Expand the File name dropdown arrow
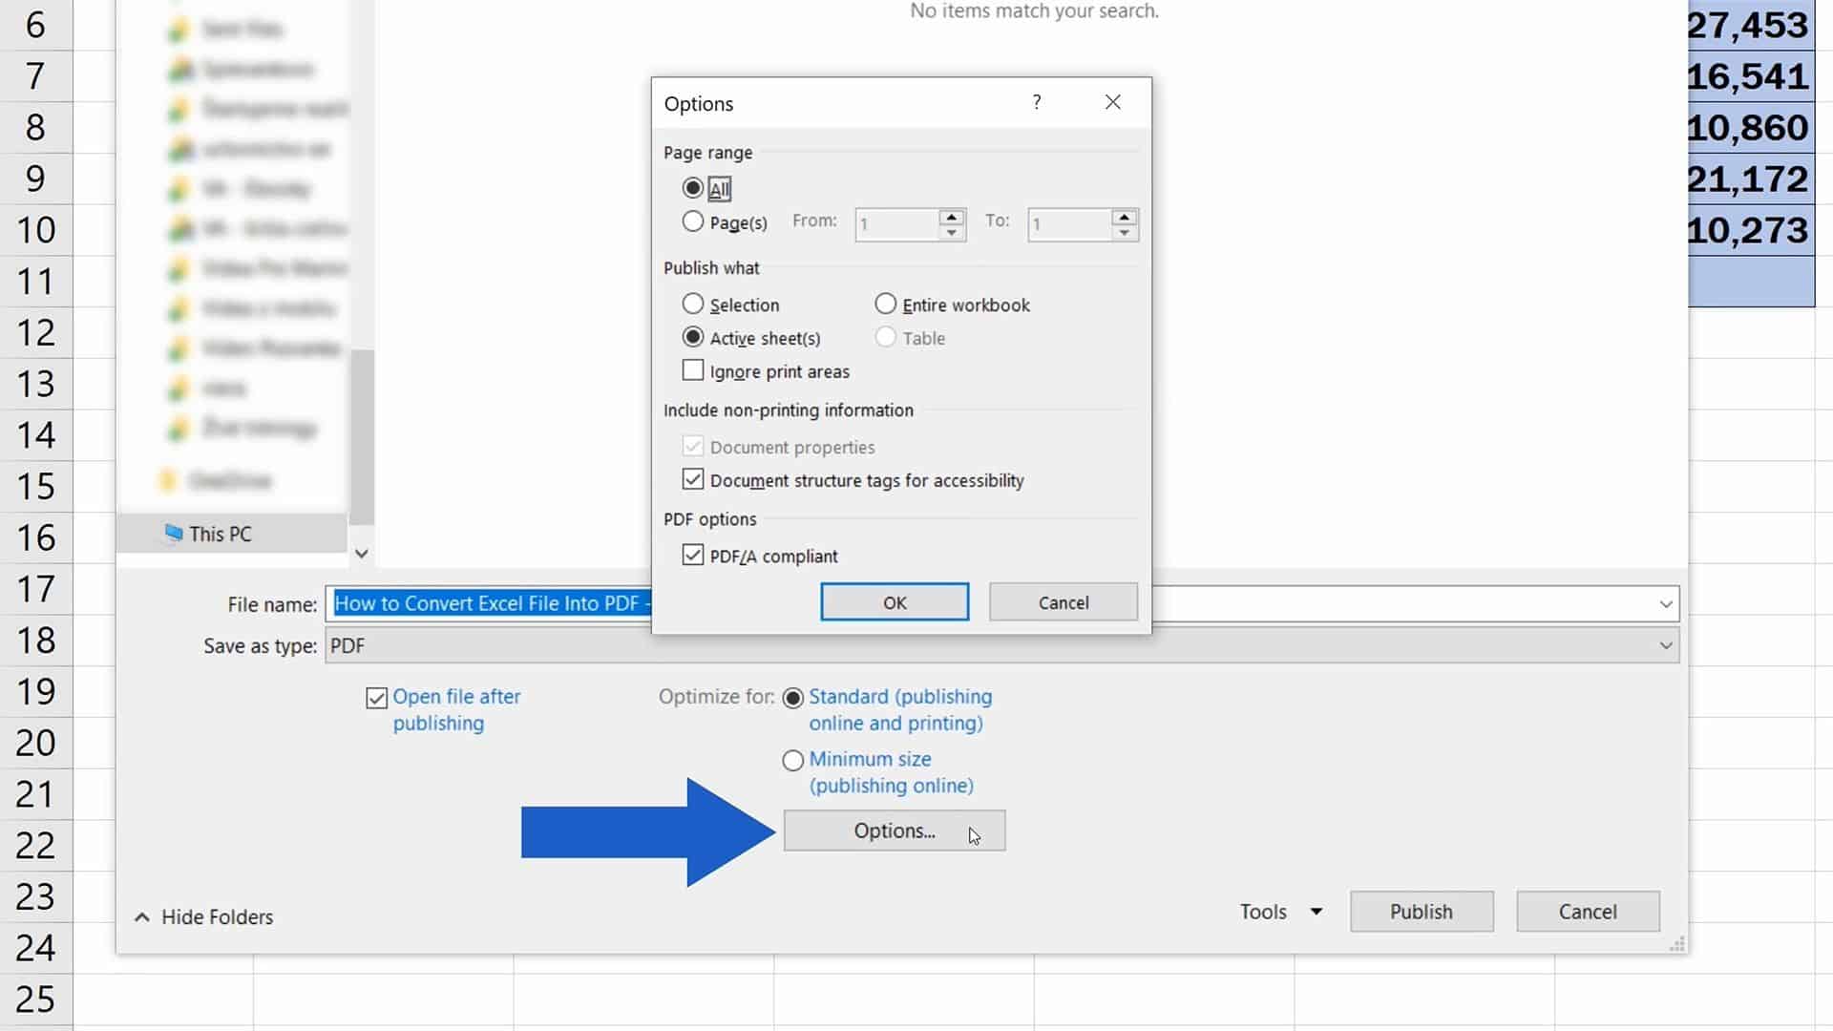The image size is (1833, 1031). (1666, 603)
